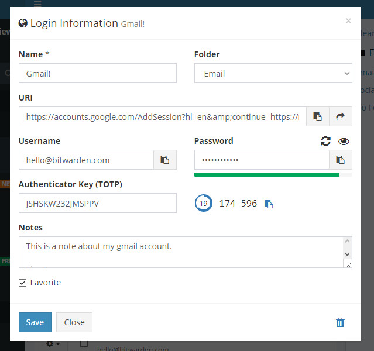Focus the Name field containing Gmail!

(97, 73)
